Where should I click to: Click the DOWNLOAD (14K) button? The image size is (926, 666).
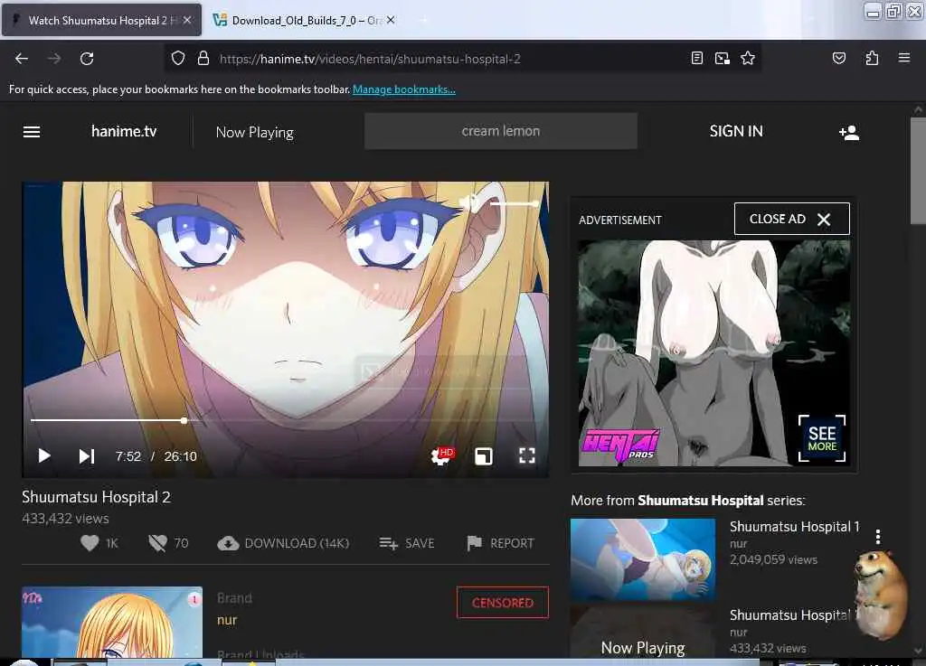(283, 543)
